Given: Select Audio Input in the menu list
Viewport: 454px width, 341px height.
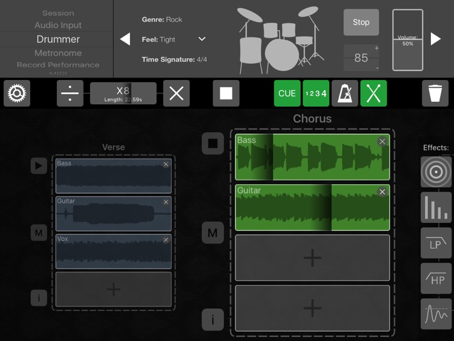Looking at the screenshot, I should pyautogui.click(x=58, y=25).
